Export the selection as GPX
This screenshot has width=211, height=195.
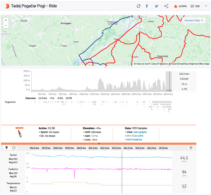click(x=141, y=136)
